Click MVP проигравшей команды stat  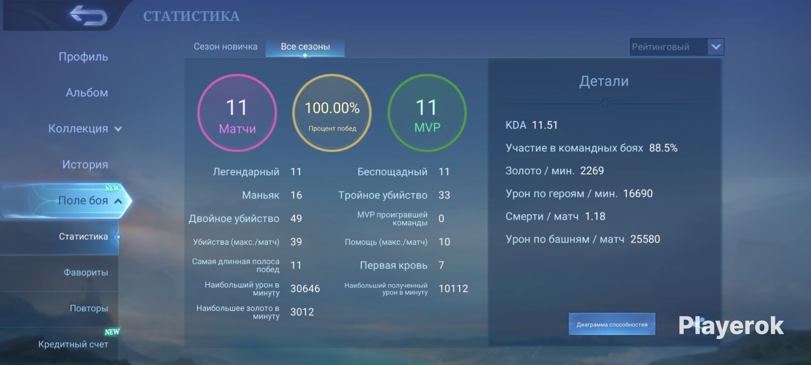(x=400, y=218)
